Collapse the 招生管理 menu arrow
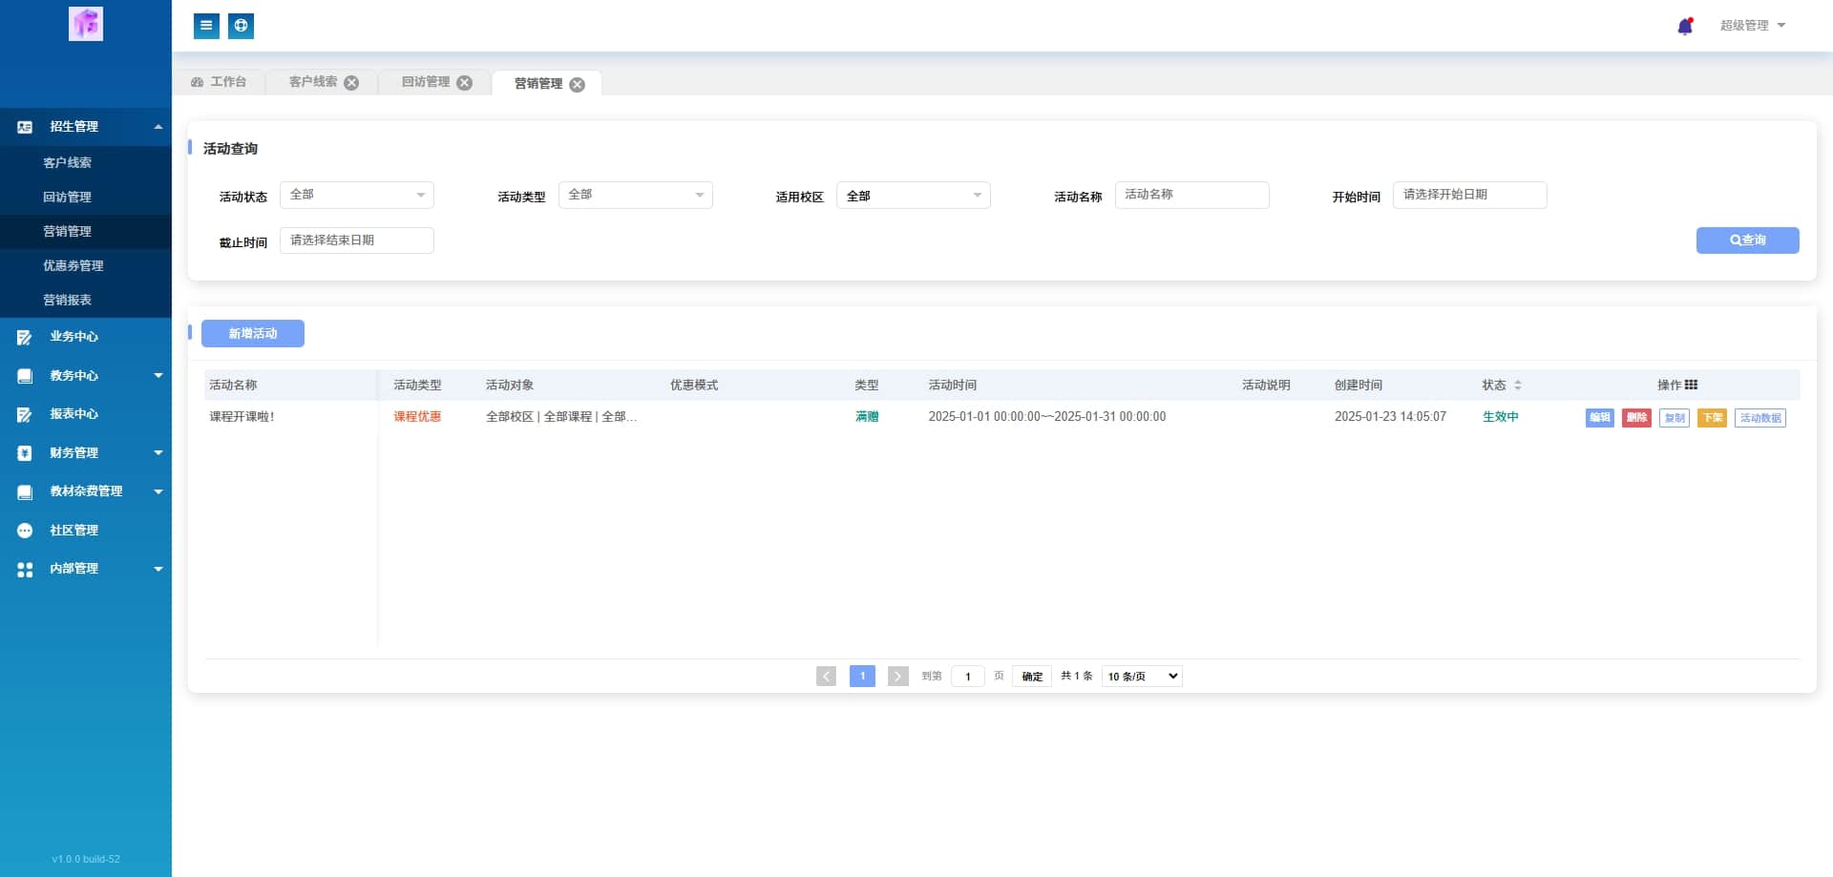Screen dimensions: 1833x877 pyautogui.click(x=158, y=127)
